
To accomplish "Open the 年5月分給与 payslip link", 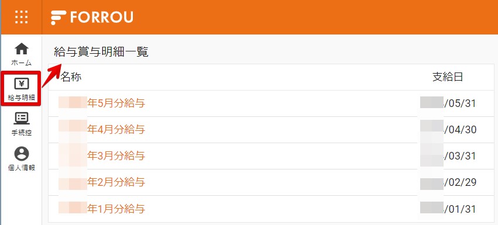I will coord(116,103).
